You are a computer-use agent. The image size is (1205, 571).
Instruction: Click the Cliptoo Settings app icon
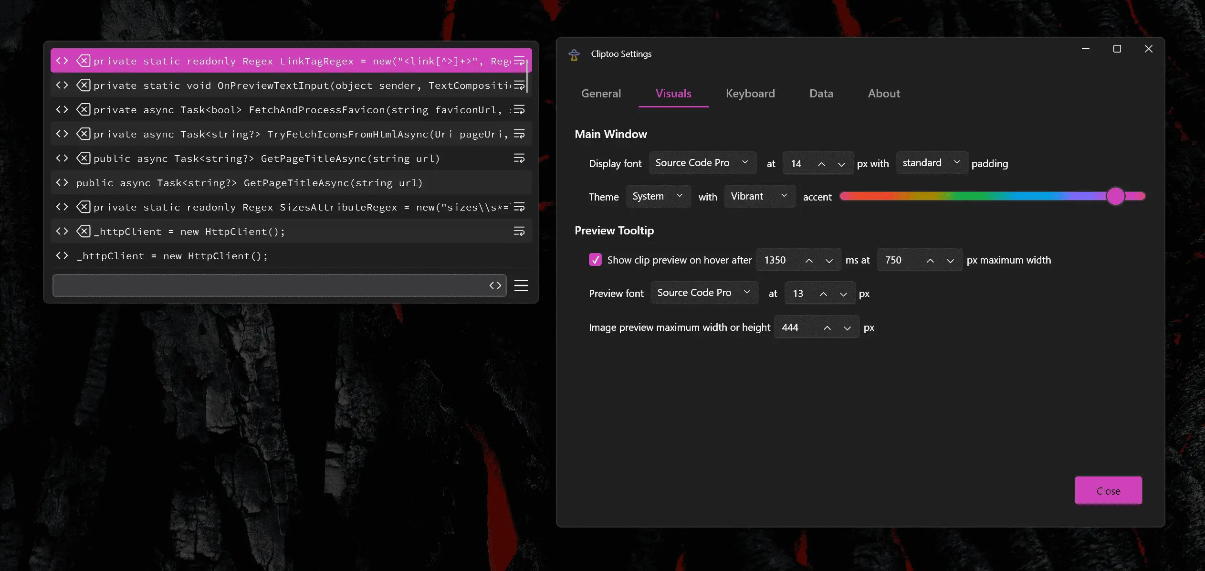(x=574, y=54)
